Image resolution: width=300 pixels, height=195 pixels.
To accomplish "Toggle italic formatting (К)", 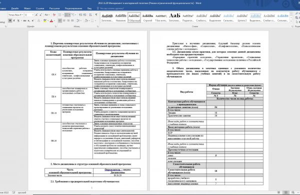I will (x=14, y=20).
